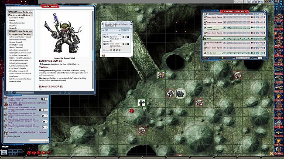Pick the third red die in dice tray
Screen dimensions: 284x159
coord(39,152)
